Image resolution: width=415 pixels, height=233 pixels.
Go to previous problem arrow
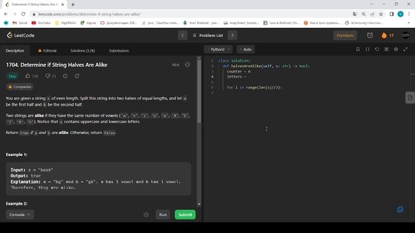point(183,36)
